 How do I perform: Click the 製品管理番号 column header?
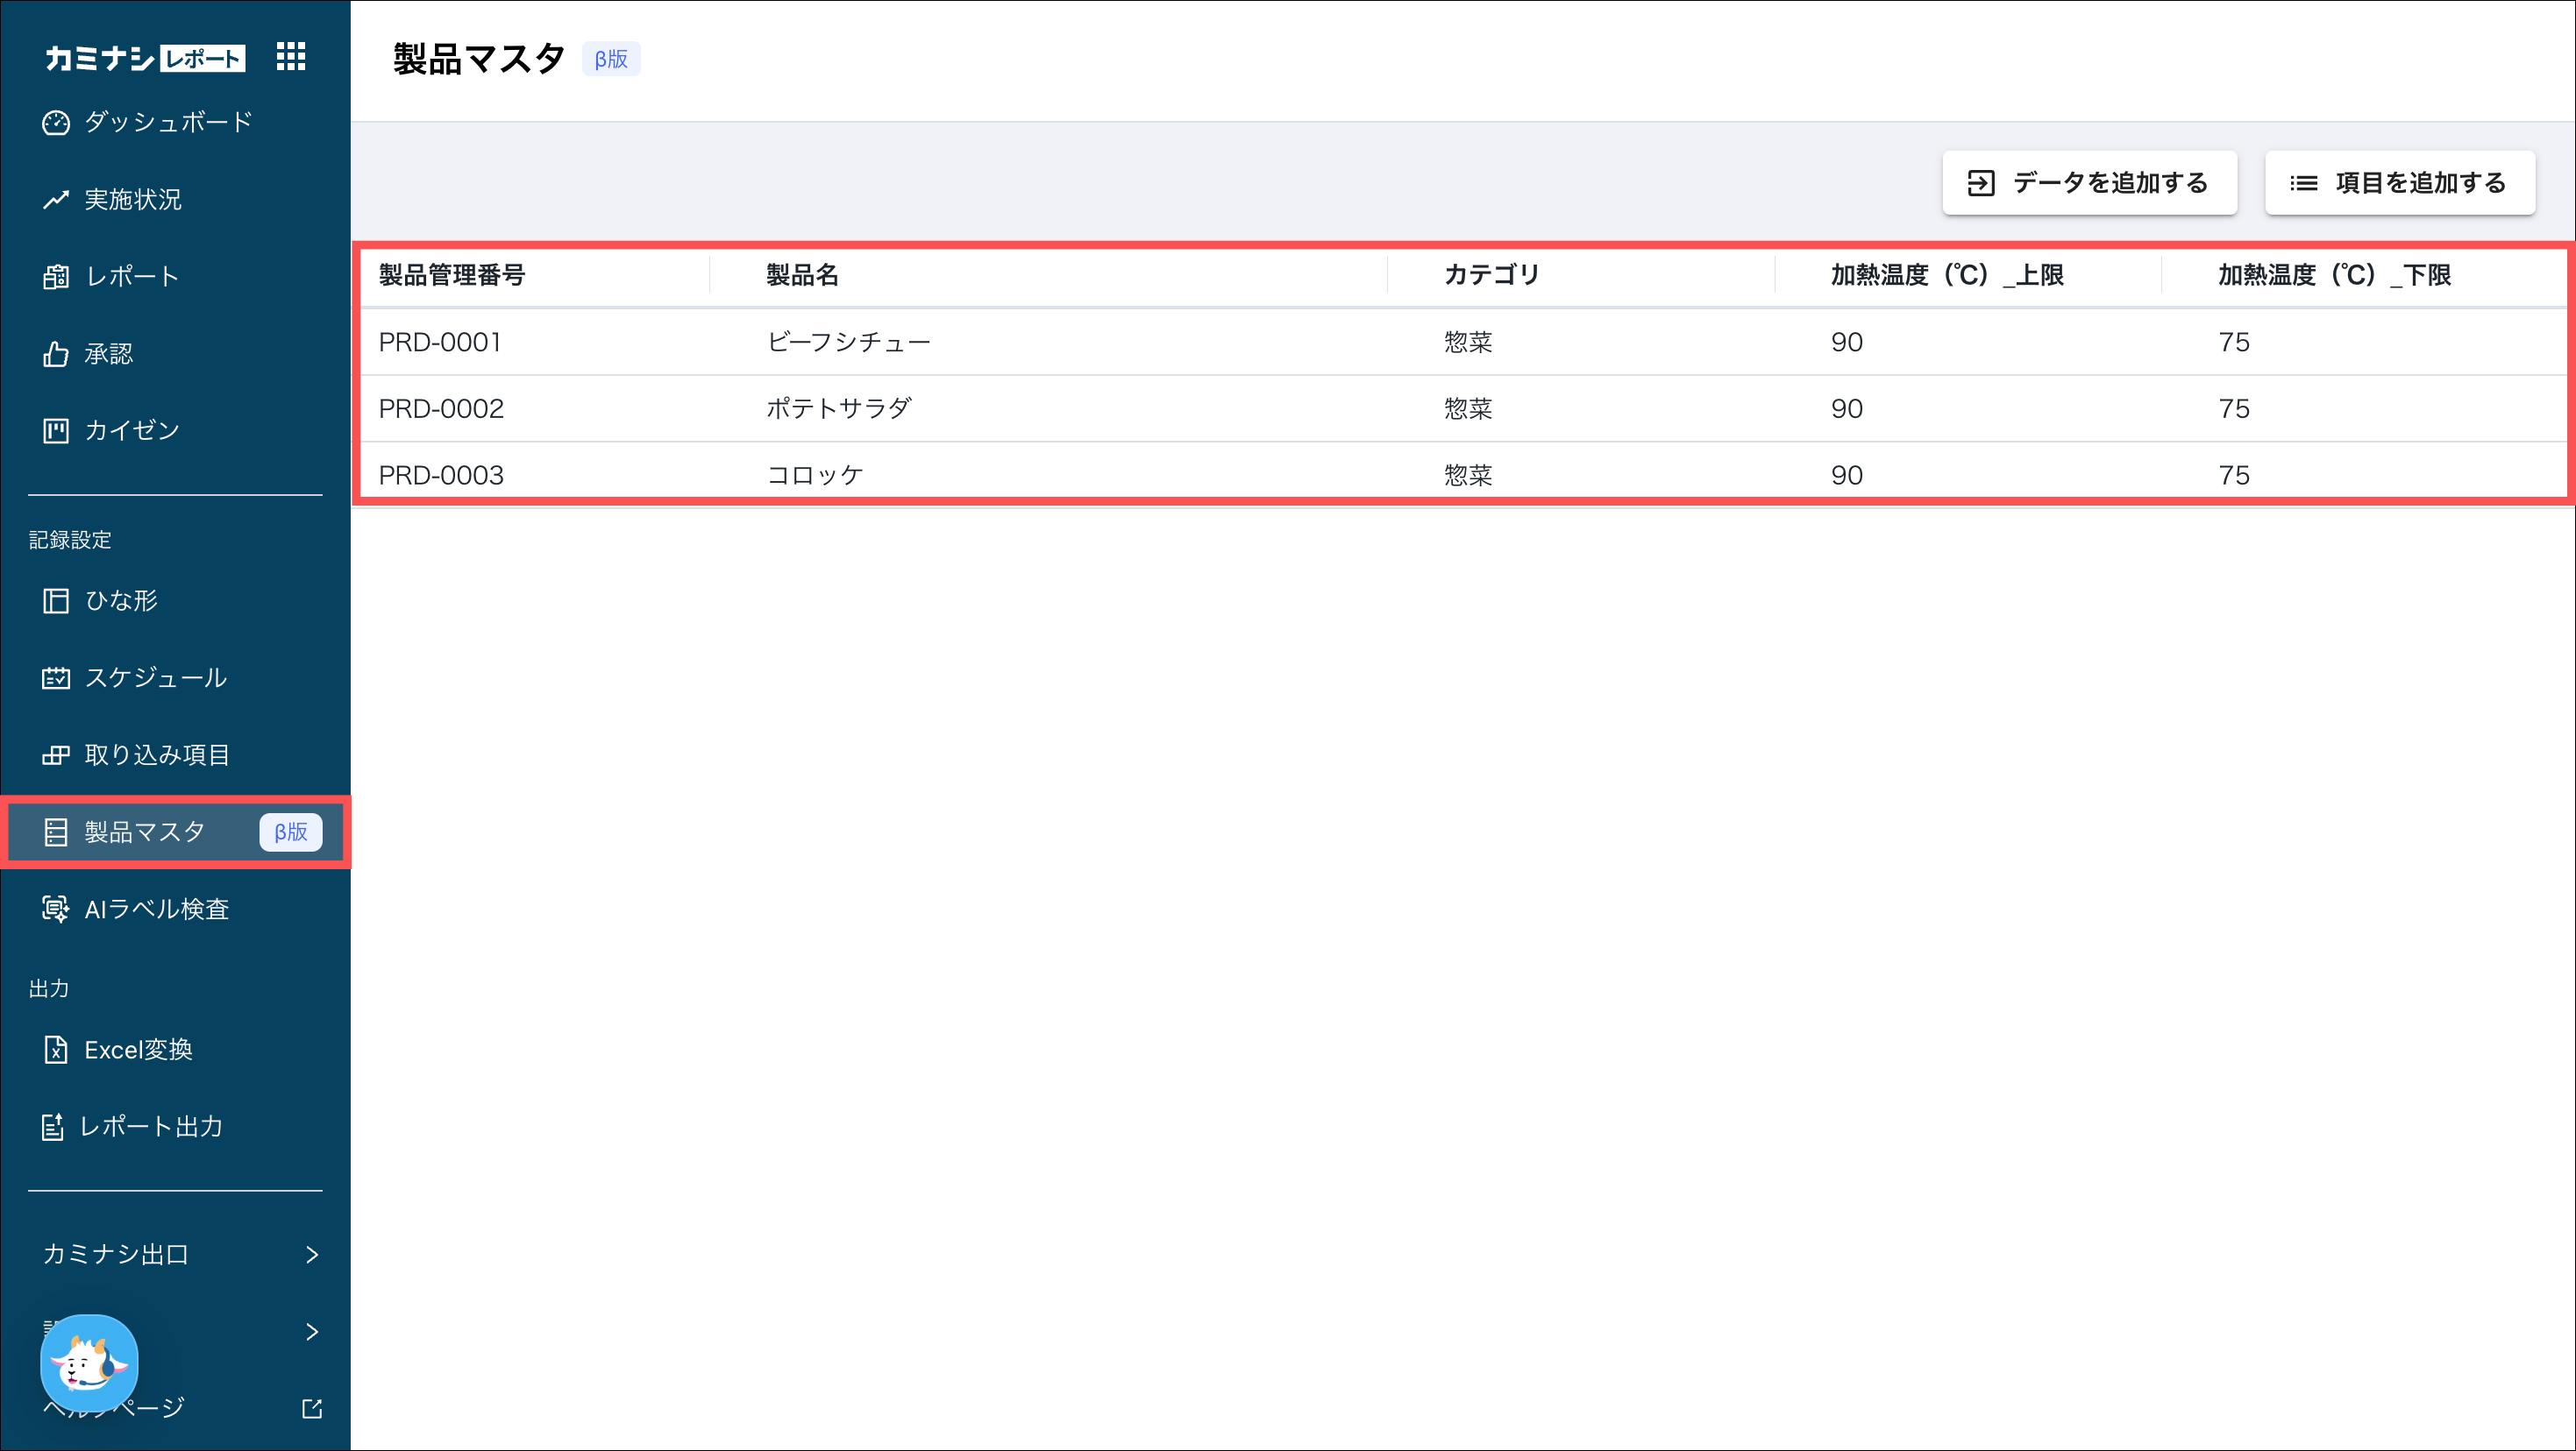pos(452,275)
